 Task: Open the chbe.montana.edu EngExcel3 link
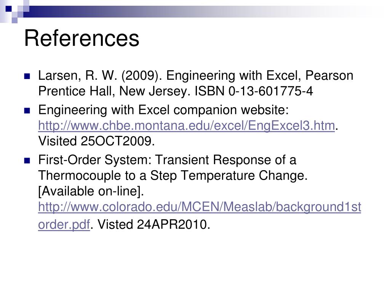(186, 126)
